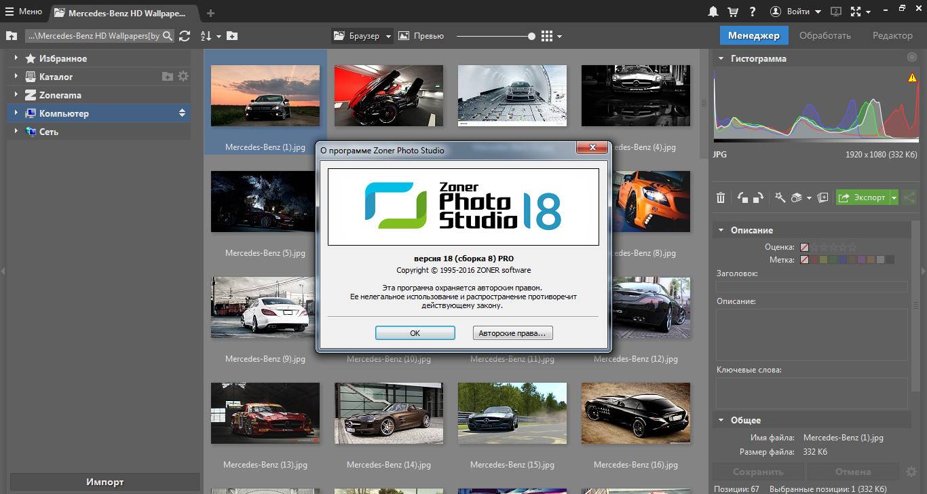This screenshot has width=927, height=494.
Task: Add folder to Каталог
Action: coord(168,77)
